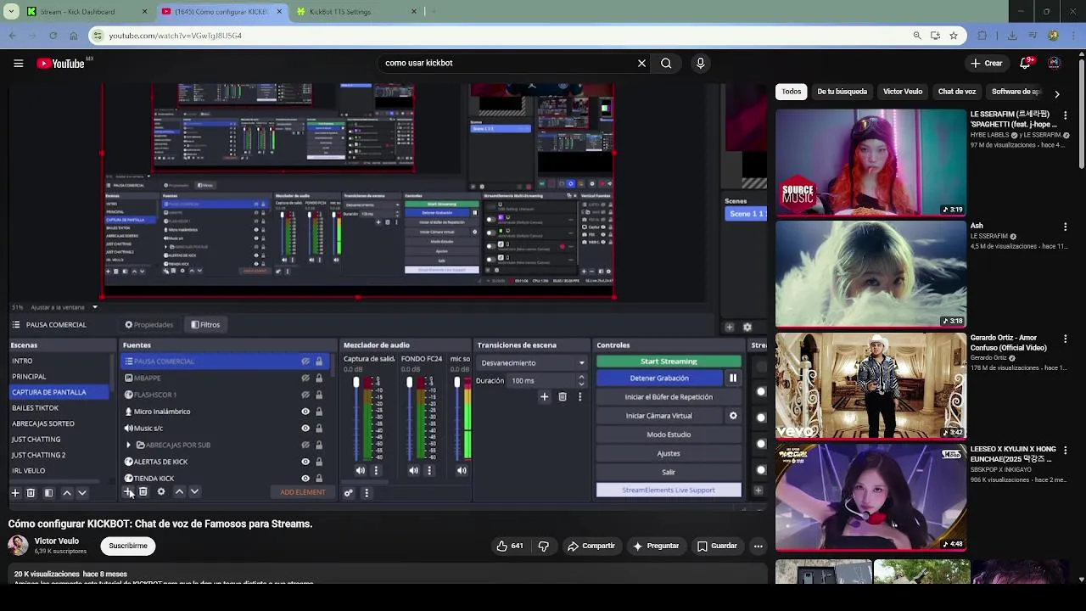Click the add source plus icon in Fuentes

click(x=127, y=492)
